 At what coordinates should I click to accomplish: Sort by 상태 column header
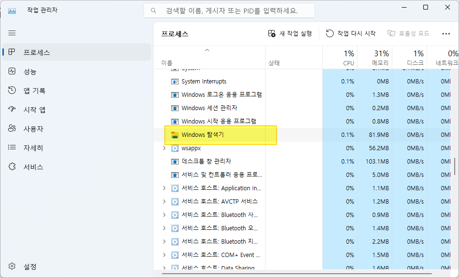pyautogui.click(x=294, y=57)
